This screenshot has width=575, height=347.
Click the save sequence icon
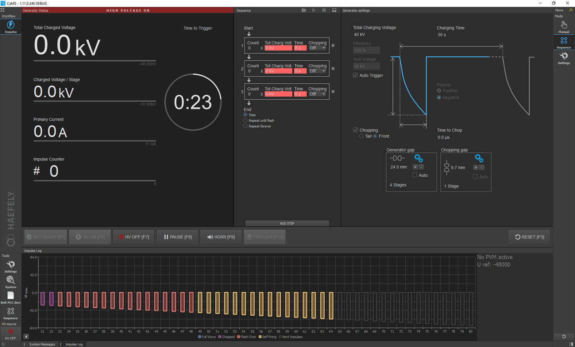334,10
